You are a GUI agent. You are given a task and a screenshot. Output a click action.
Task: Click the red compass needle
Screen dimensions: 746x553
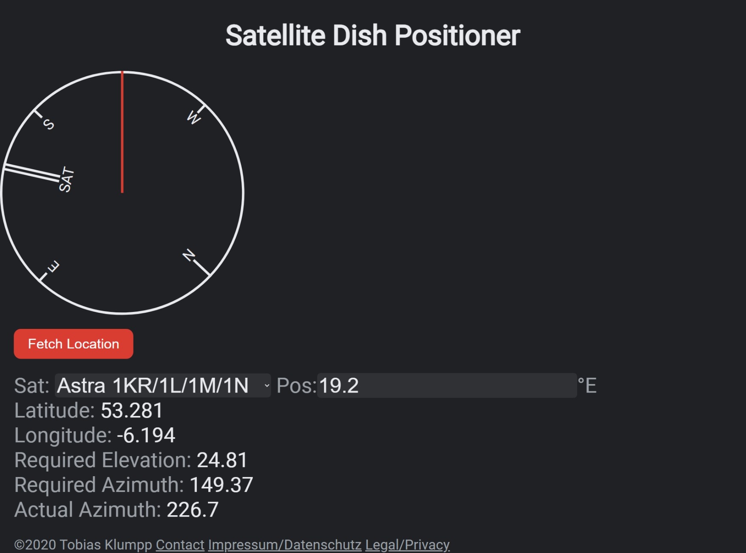(123, 132)
